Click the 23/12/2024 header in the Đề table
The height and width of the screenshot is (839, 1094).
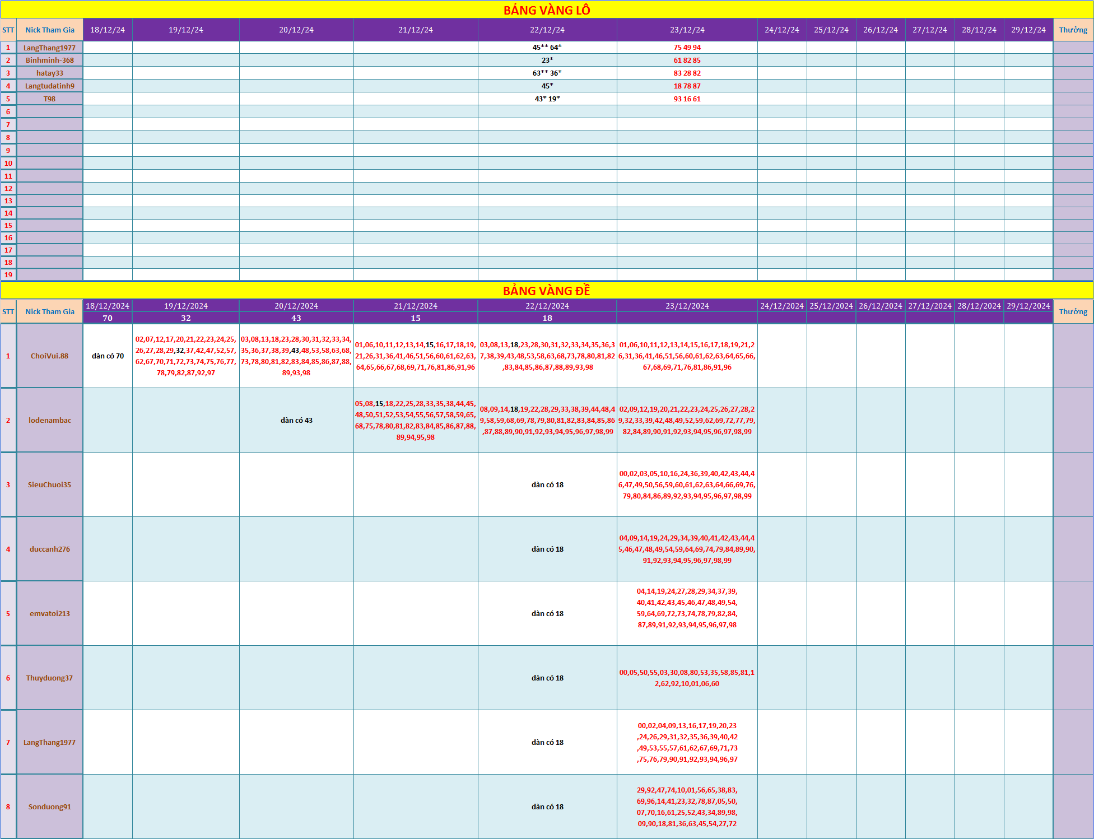tap(687, 306)
